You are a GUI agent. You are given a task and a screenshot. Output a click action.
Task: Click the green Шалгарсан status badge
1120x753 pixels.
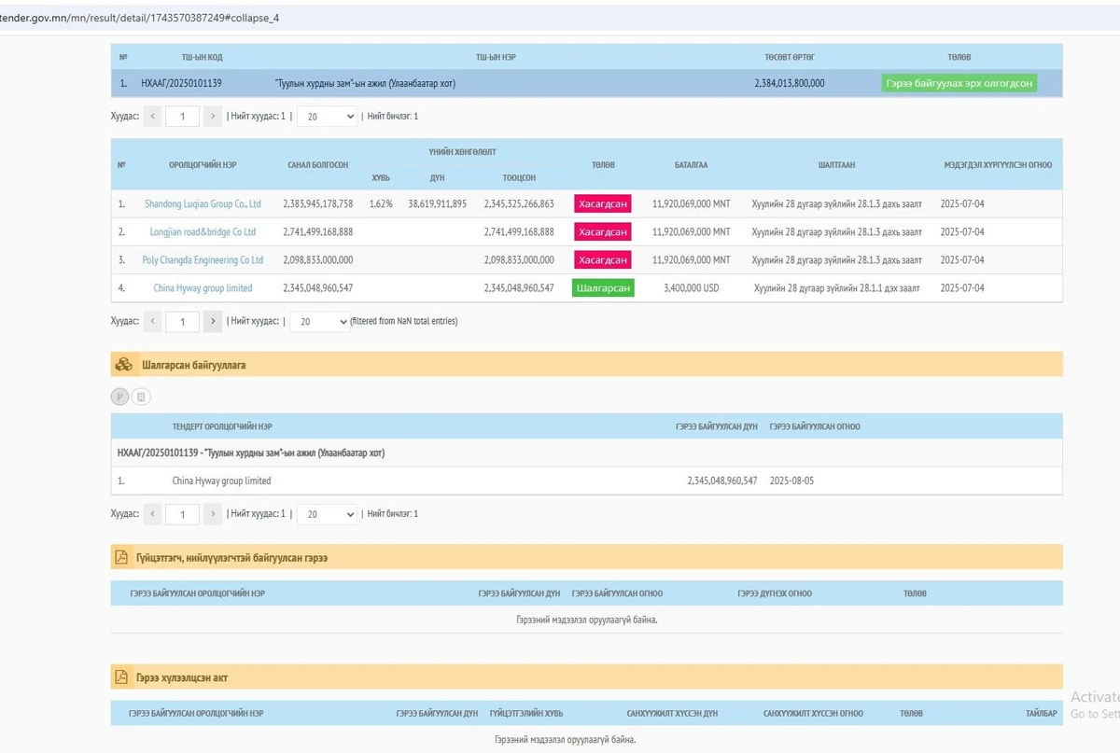click(x=602, y=288)
